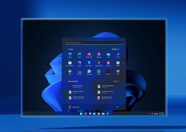Click the volume speaker tray icon

click(155, 114)
